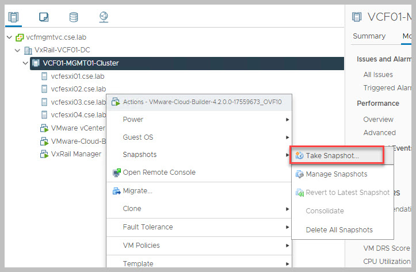Click the VM icon beside VMware-Cloud-B
Image resolution: width=416 pixels, height=272 pixels.
pyautogui.click(x=44, y=141)
